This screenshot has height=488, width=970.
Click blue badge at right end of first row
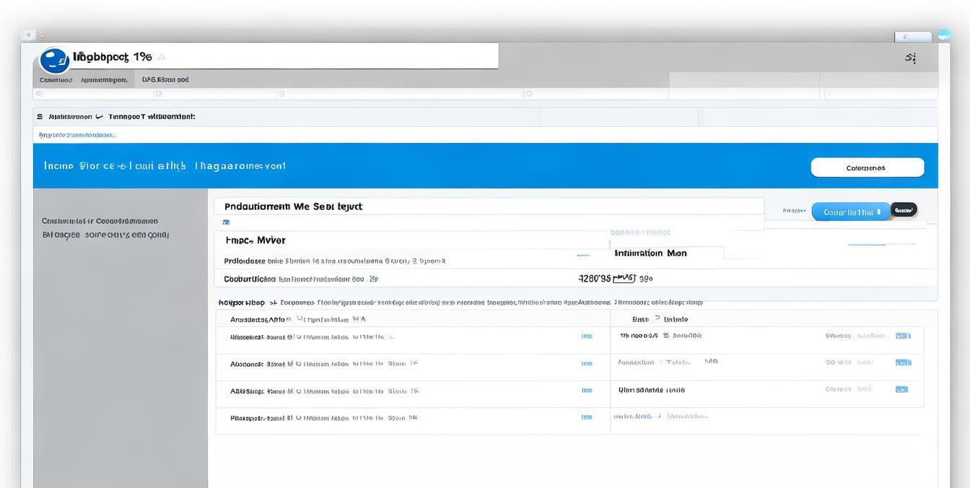pos(902,336)
